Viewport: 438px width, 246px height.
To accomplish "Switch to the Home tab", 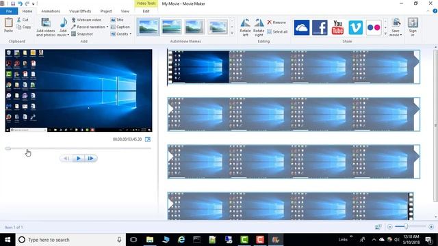I will [27, 11].
